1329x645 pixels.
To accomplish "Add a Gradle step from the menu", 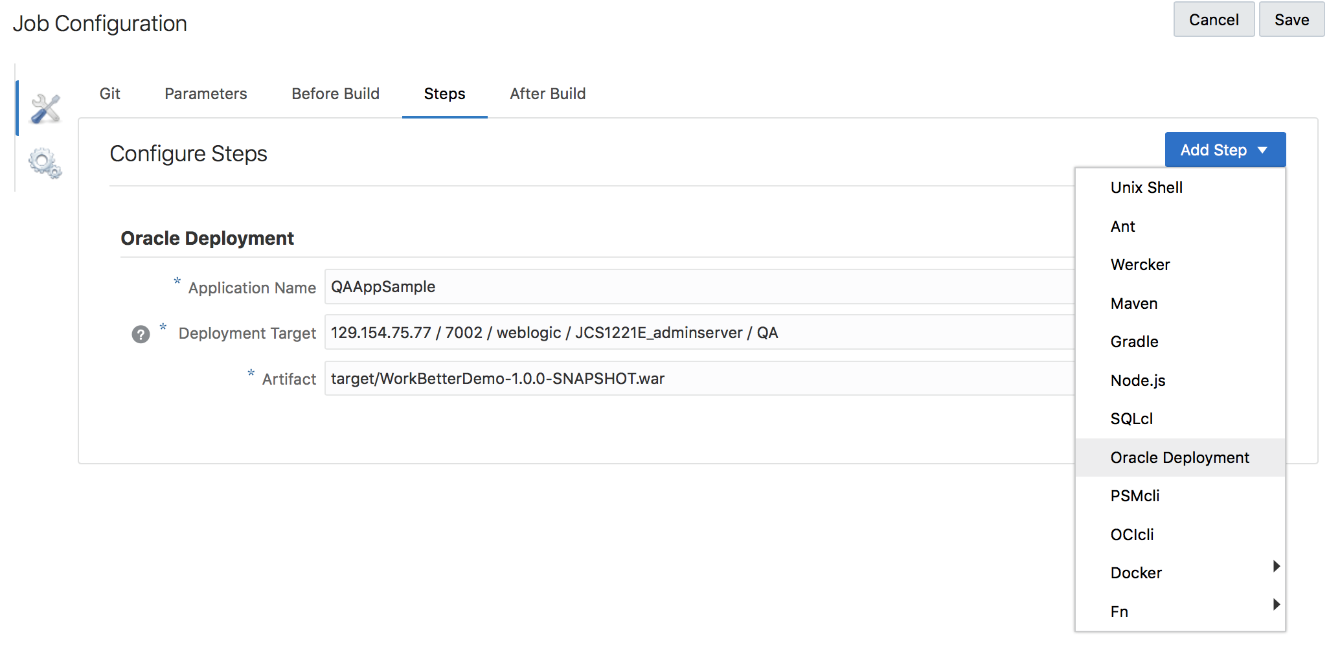I will pos(1134,342).
